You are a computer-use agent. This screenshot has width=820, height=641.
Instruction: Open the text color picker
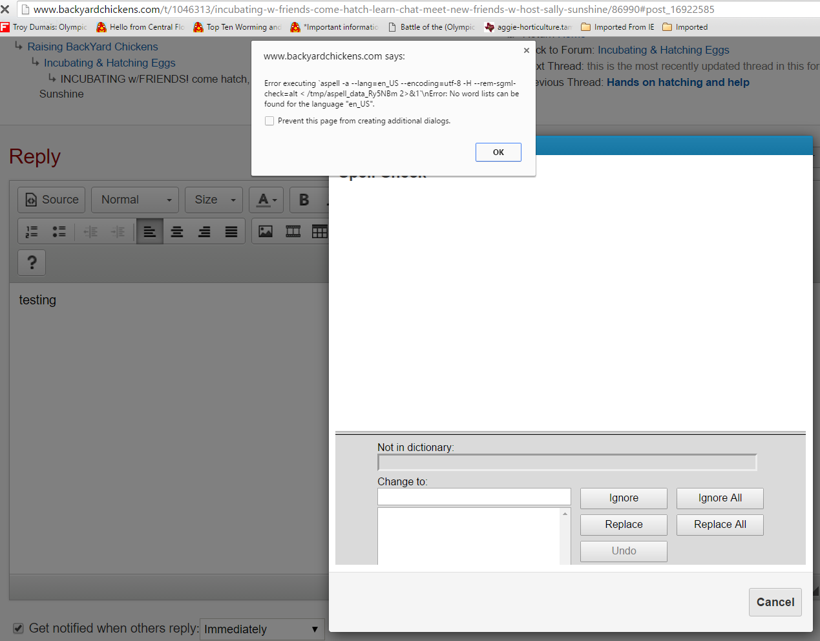pos(267,200)
